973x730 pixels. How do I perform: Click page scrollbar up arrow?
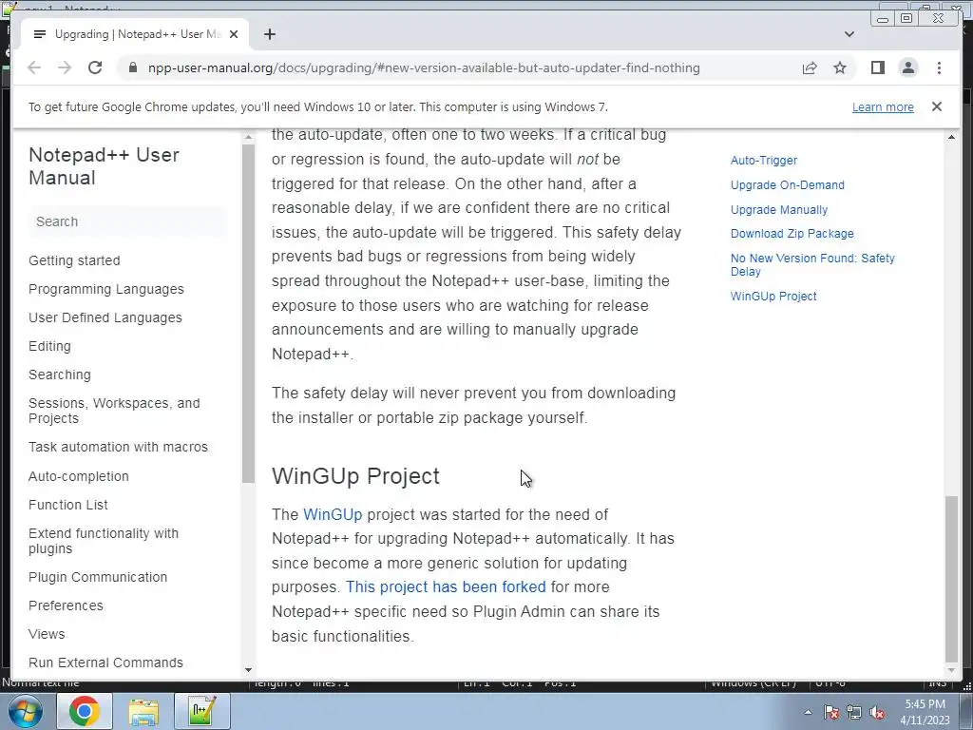(951, 137)
